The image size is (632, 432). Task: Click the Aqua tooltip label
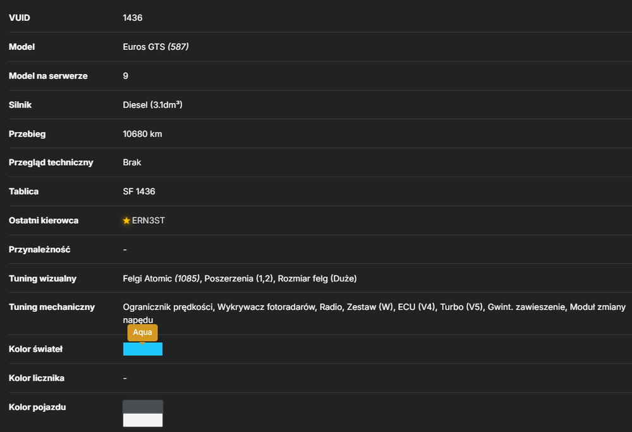tap(142, 332)
